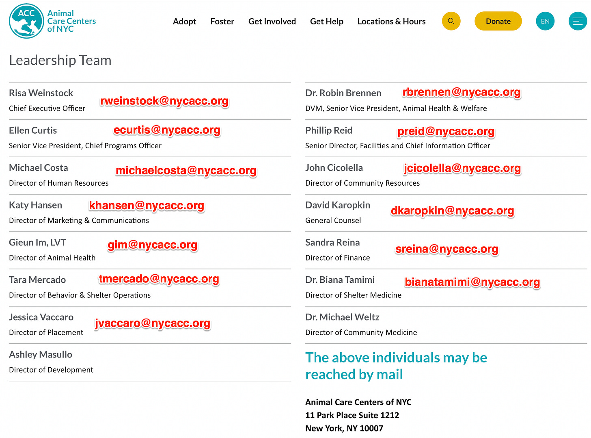Viewport: 591px width, 438px height.
Task: Click the Animal Care Centers of NYC logo
Action: (52, 21)
